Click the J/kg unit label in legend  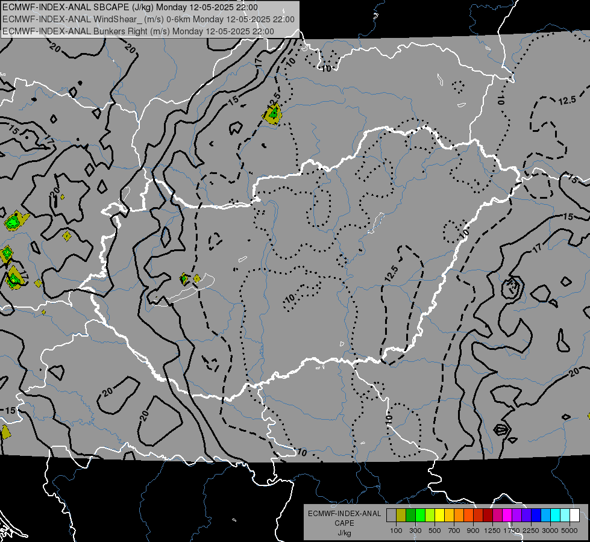coord(345,533)
